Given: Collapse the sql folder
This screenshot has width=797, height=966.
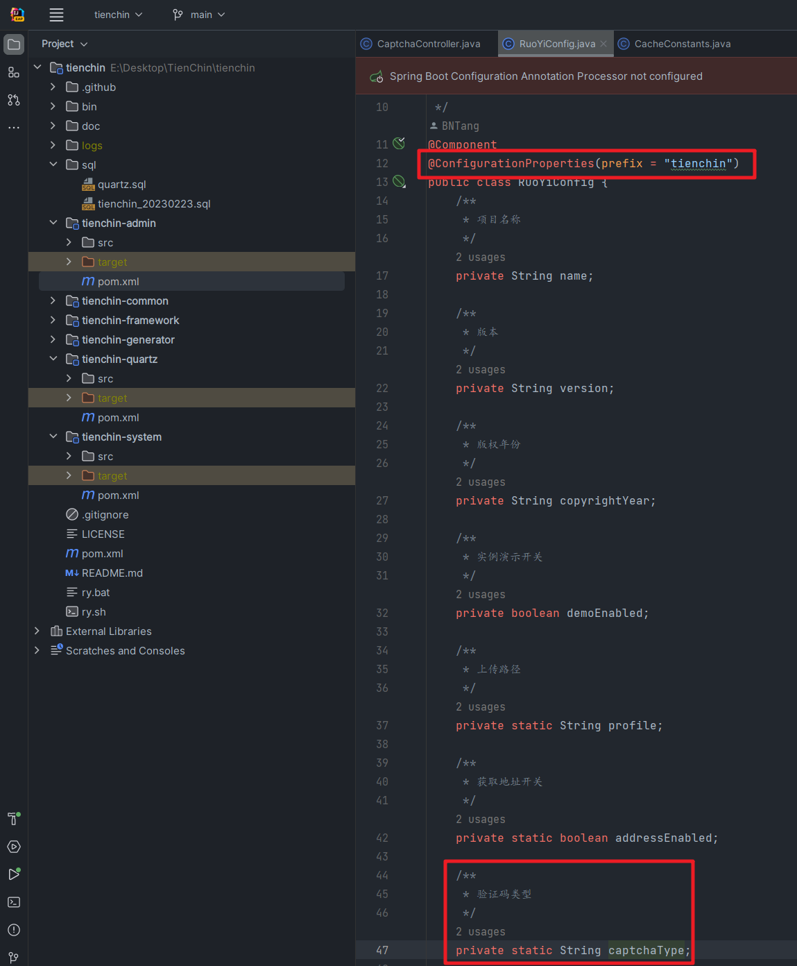Looking at the screenshot, I should [x=53, y=164].
